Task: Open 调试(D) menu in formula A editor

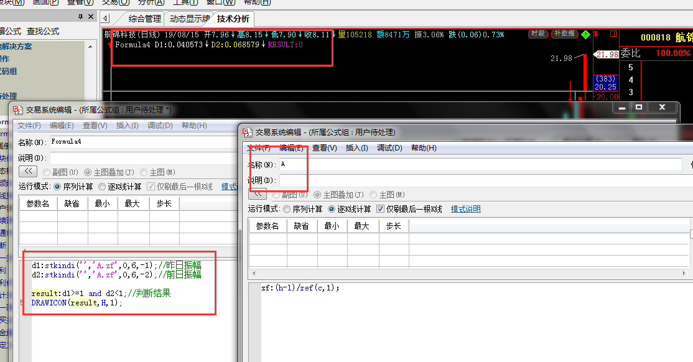Action: coord(389,148)
